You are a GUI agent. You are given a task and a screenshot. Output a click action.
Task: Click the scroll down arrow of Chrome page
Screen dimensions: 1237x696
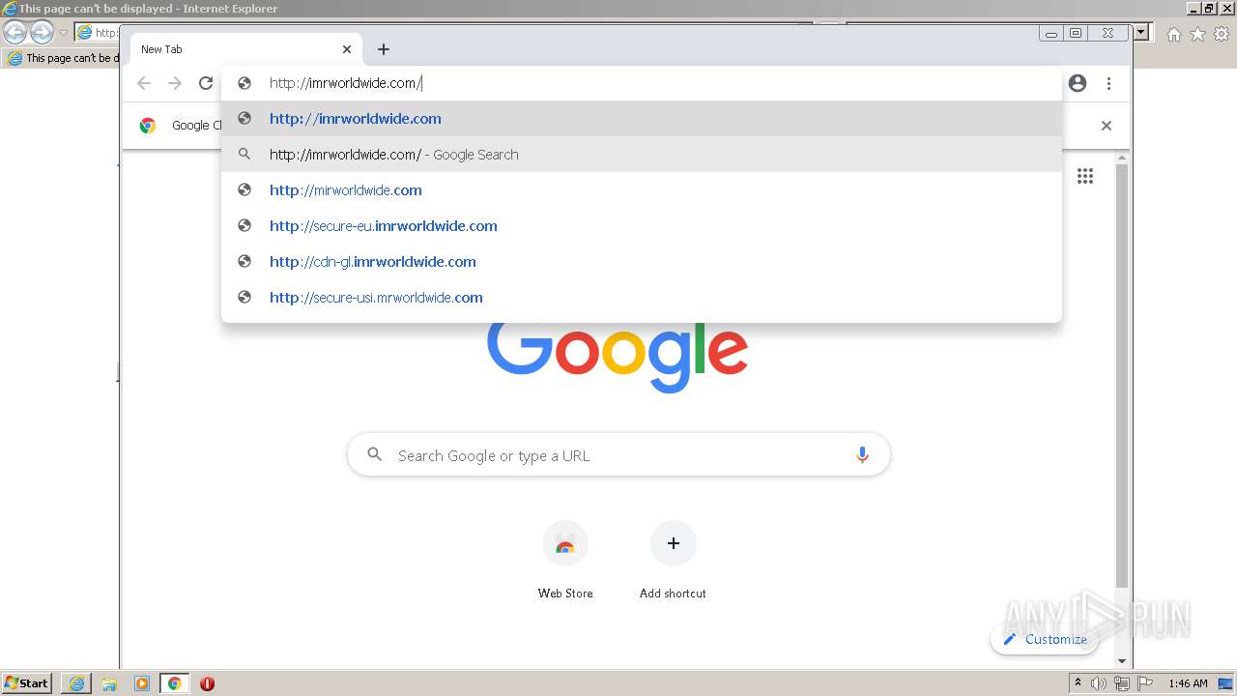coord(1122,661)
